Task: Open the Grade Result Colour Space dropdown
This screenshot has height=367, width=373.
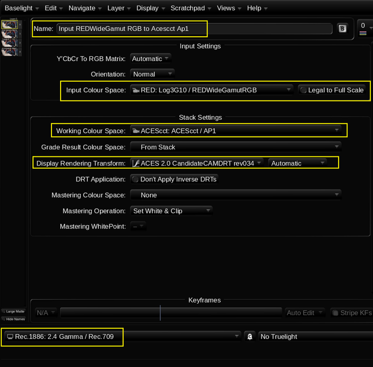Action: (x=236, y=147)
